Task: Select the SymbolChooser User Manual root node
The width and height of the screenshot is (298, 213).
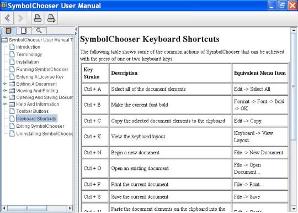Action: pos(41,40)
